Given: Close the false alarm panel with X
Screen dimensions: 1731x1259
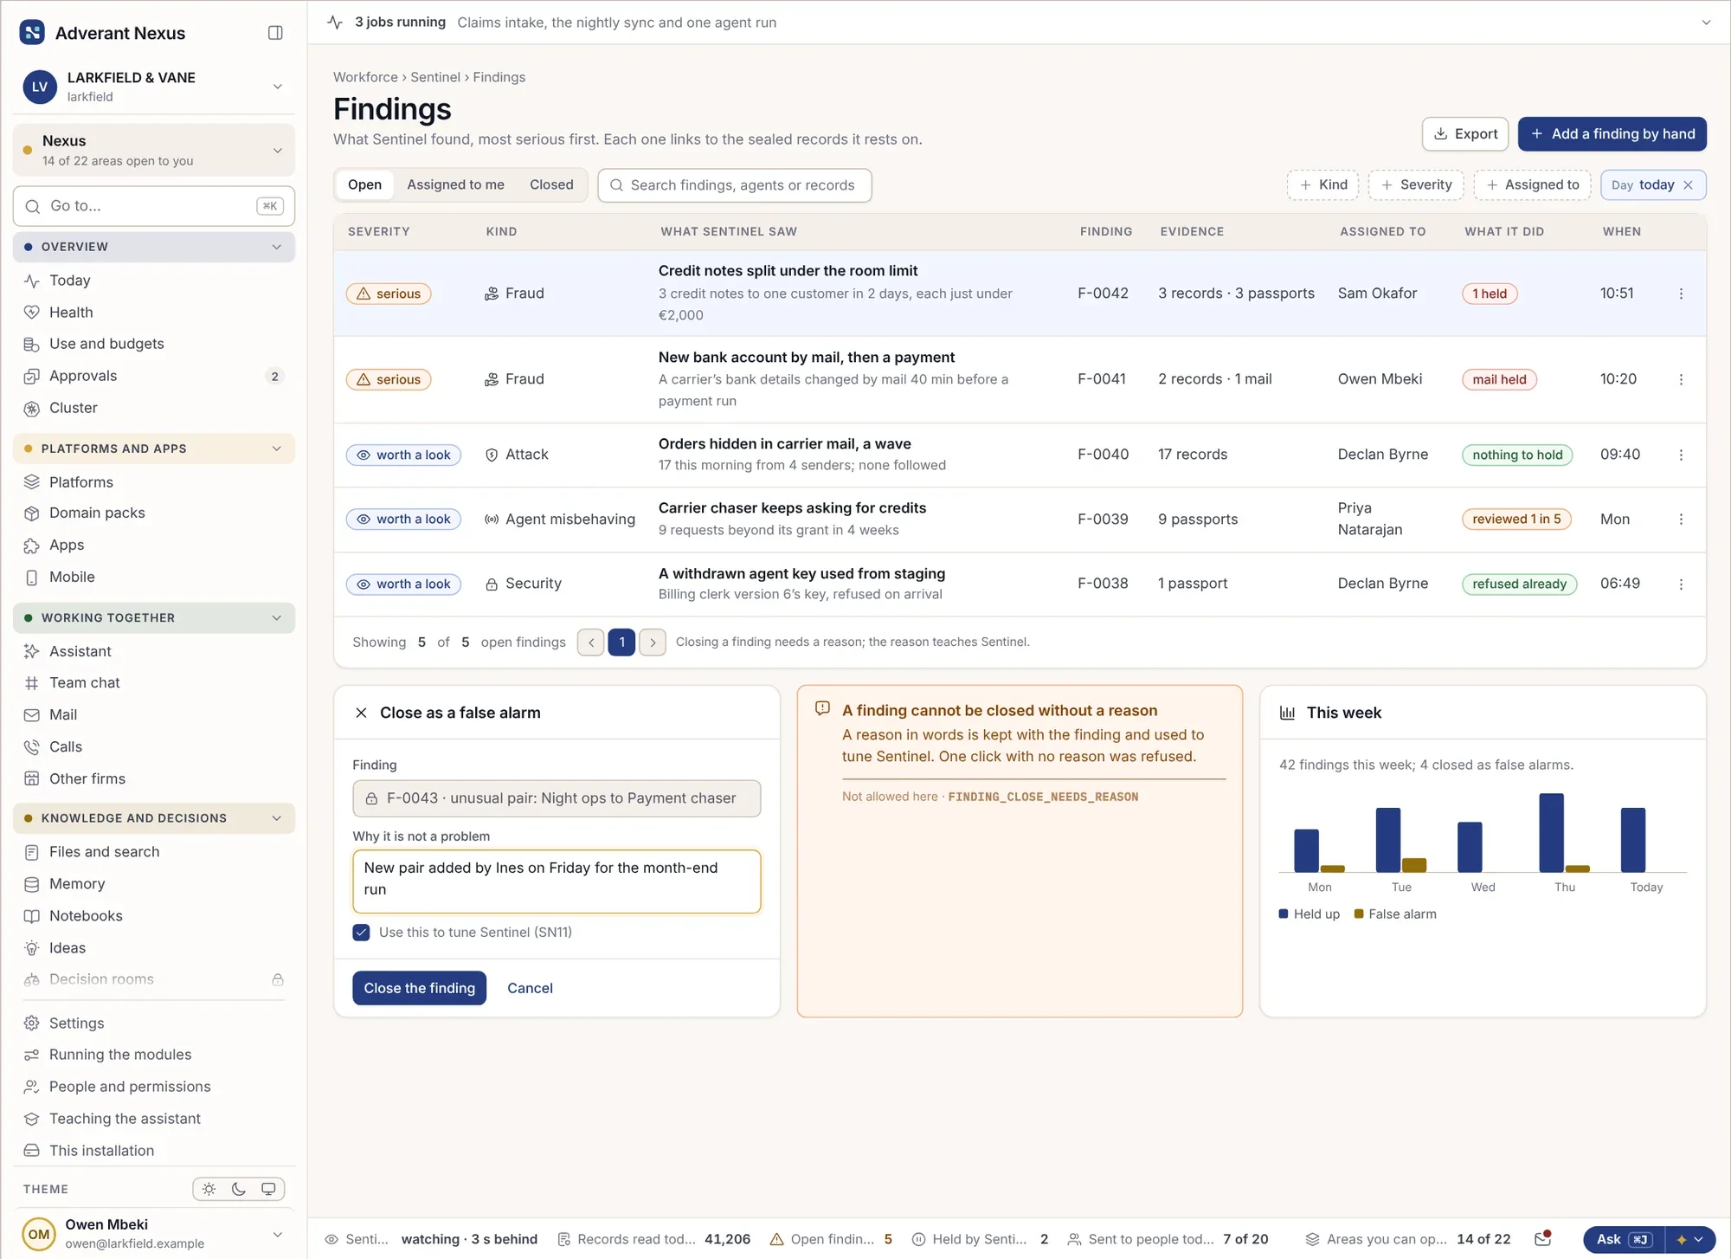Looking at the screenshot, I should pyautogui.click(x=361, y=713).
